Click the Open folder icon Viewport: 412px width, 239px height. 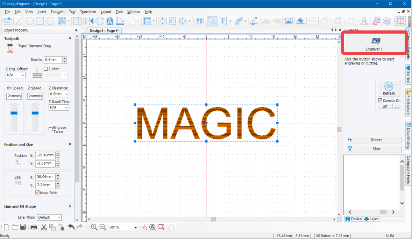tap(15, 227)
